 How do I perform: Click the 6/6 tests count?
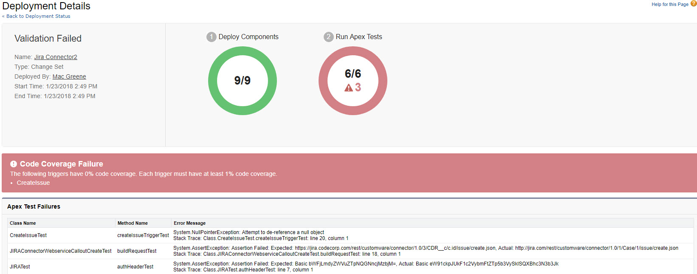coord(353,73)
